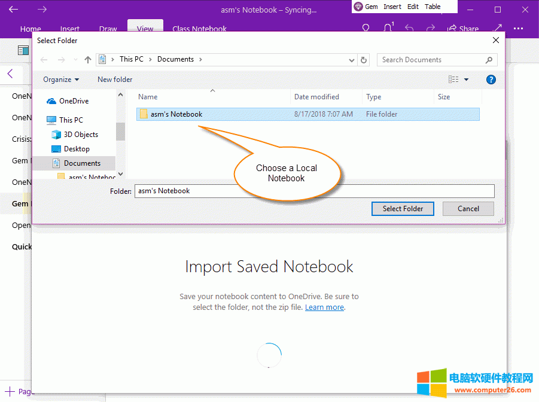This screenshot has width=539, height=402.
Task: Cancel the folder selection dialog
Action: click(x=468, y=208)
